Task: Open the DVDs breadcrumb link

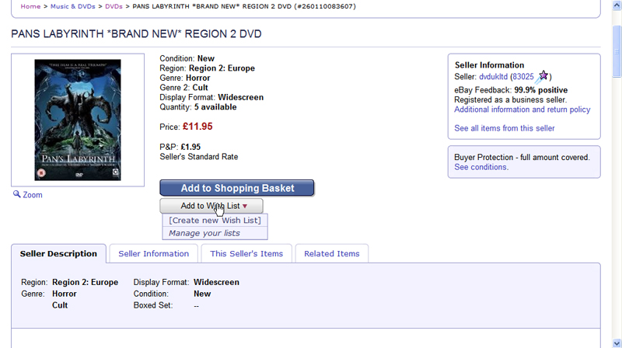Action: tap(114, 6)
